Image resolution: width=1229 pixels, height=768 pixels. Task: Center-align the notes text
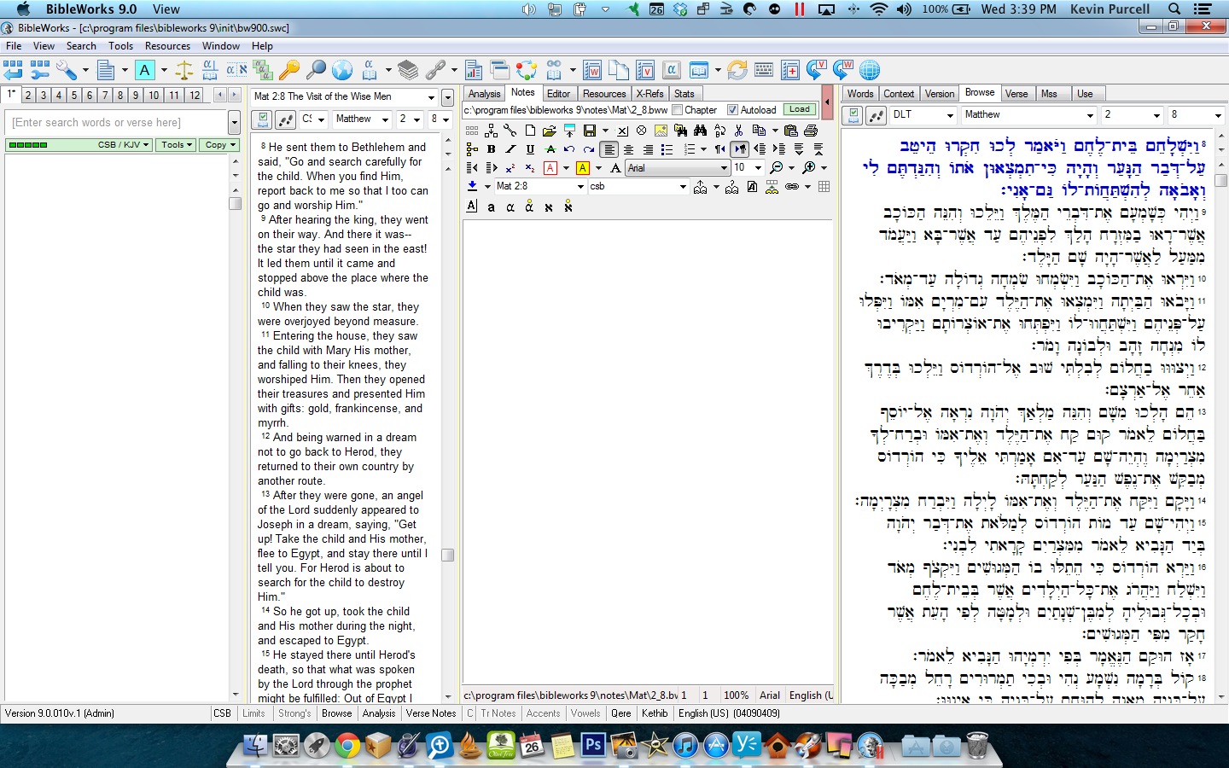(628, 149)
